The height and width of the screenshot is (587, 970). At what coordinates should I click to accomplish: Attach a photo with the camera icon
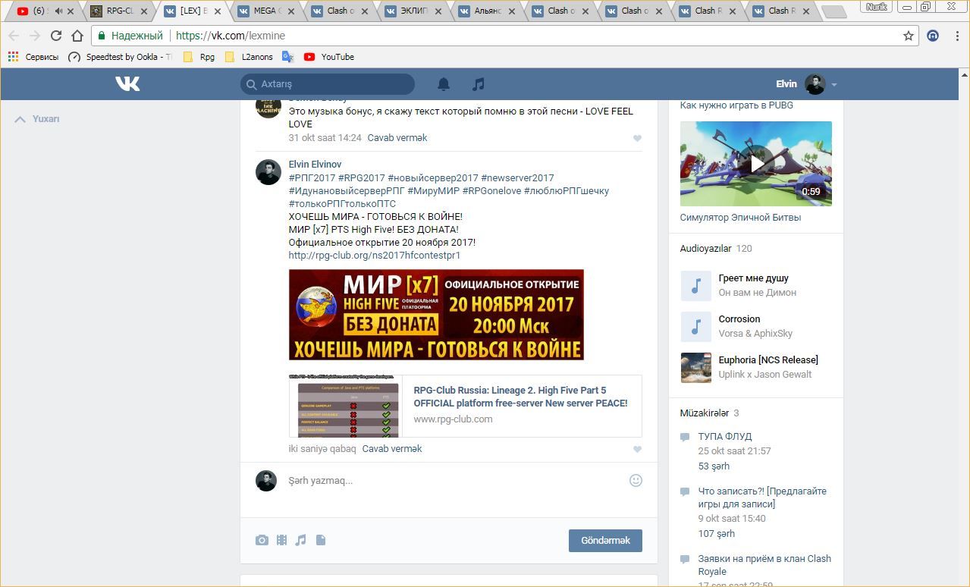(262, 540)
